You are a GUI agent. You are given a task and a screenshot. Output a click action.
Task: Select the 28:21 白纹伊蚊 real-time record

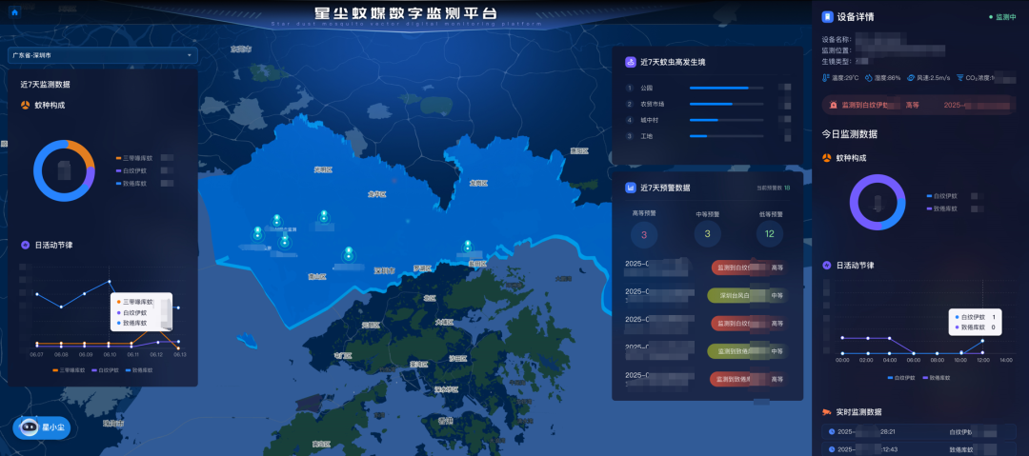(918, 431)
